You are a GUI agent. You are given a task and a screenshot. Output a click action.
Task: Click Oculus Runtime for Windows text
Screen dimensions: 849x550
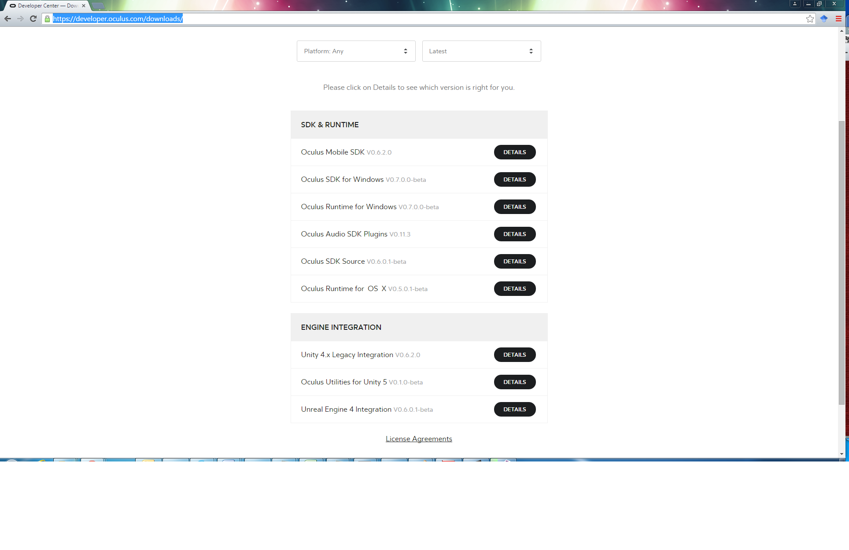tap(349, 207)
